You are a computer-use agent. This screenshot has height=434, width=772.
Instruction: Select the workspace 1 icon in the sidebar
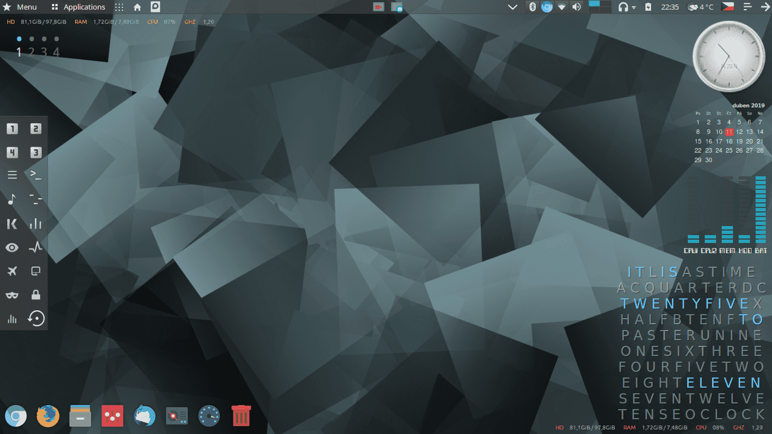(x=12, y=129)
